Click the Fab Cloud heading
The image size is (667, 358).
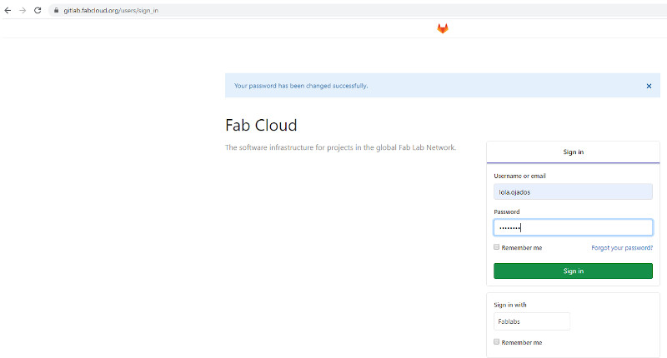tap(261, 125)
